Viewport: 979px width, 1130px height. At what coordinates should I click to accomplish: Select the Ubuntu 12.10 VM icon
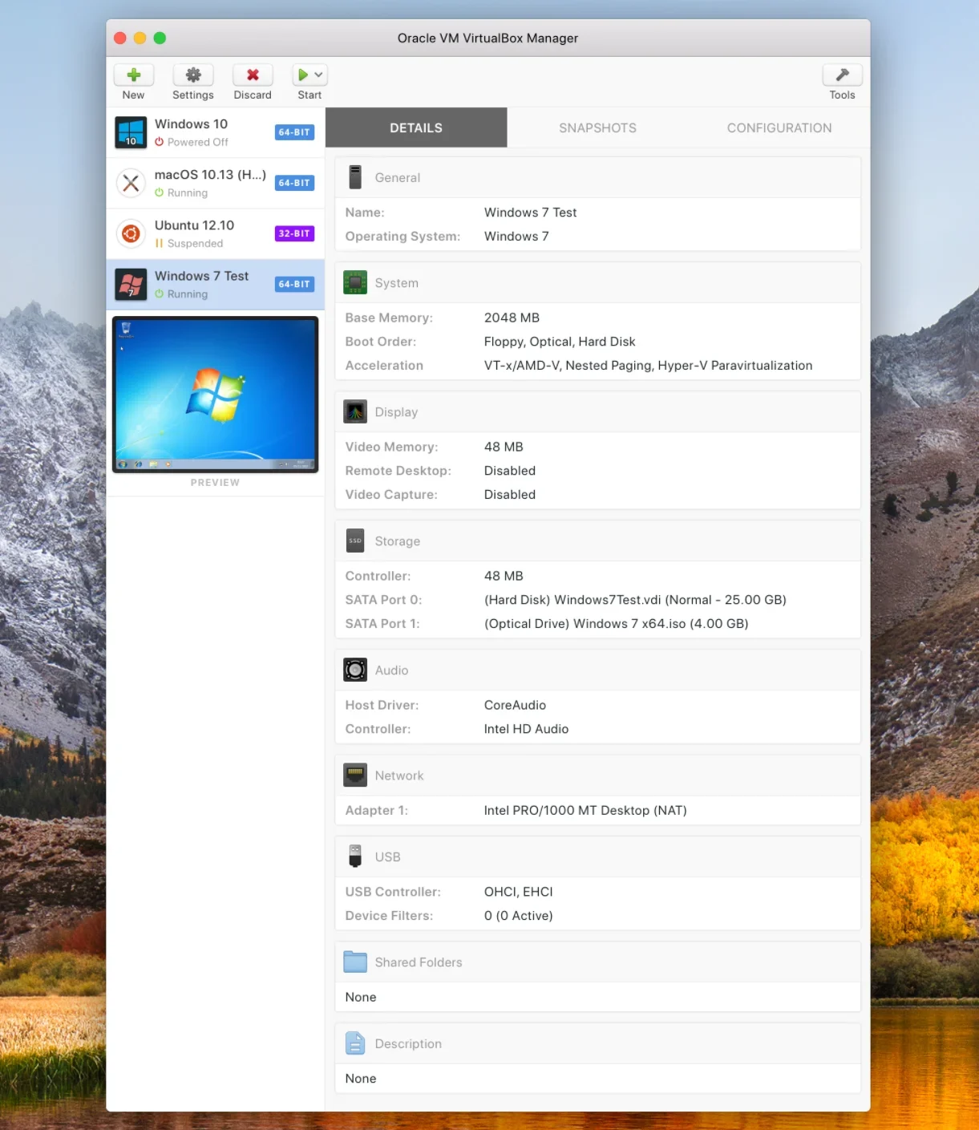coord(131,233)
